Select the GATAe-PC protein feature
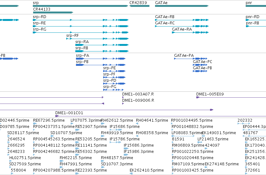This screenshot has height=175, width=266. click(200, 65)
